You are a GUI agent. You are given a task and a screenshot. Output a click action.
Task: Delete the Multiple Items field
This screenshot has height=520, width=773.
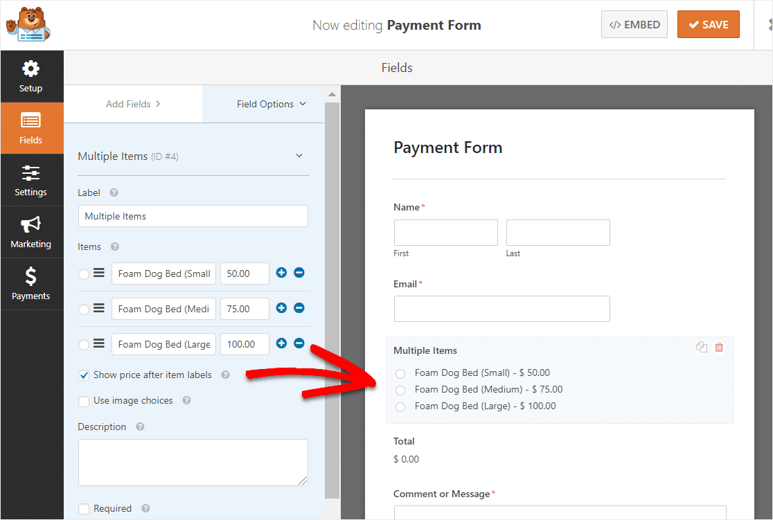(719, 347)
